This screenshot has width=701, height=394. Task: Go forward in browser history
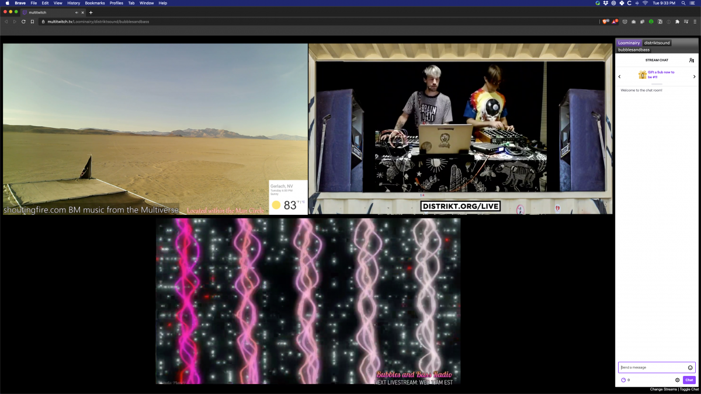pyautogui.click(x=15, y=22)
